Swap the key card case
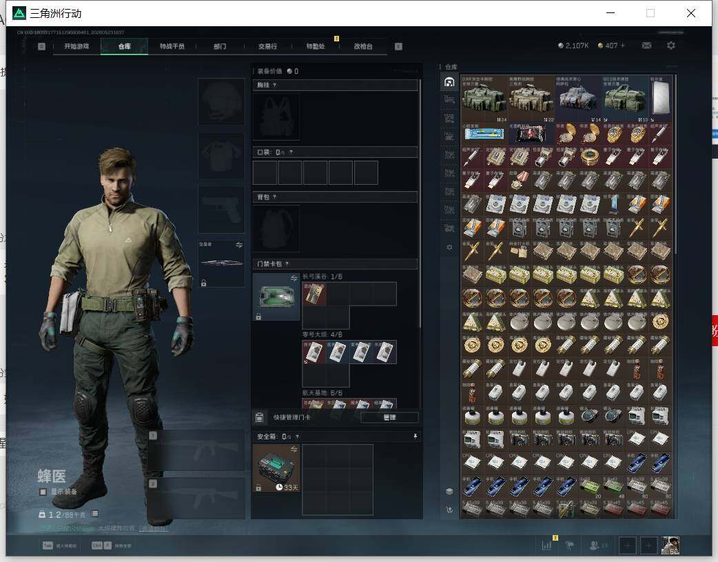Image resolution: width=718 pixels, height=562 pixels. click(x=294, y=278)
